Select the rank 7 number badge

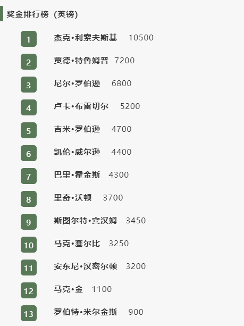click(29, 176)
